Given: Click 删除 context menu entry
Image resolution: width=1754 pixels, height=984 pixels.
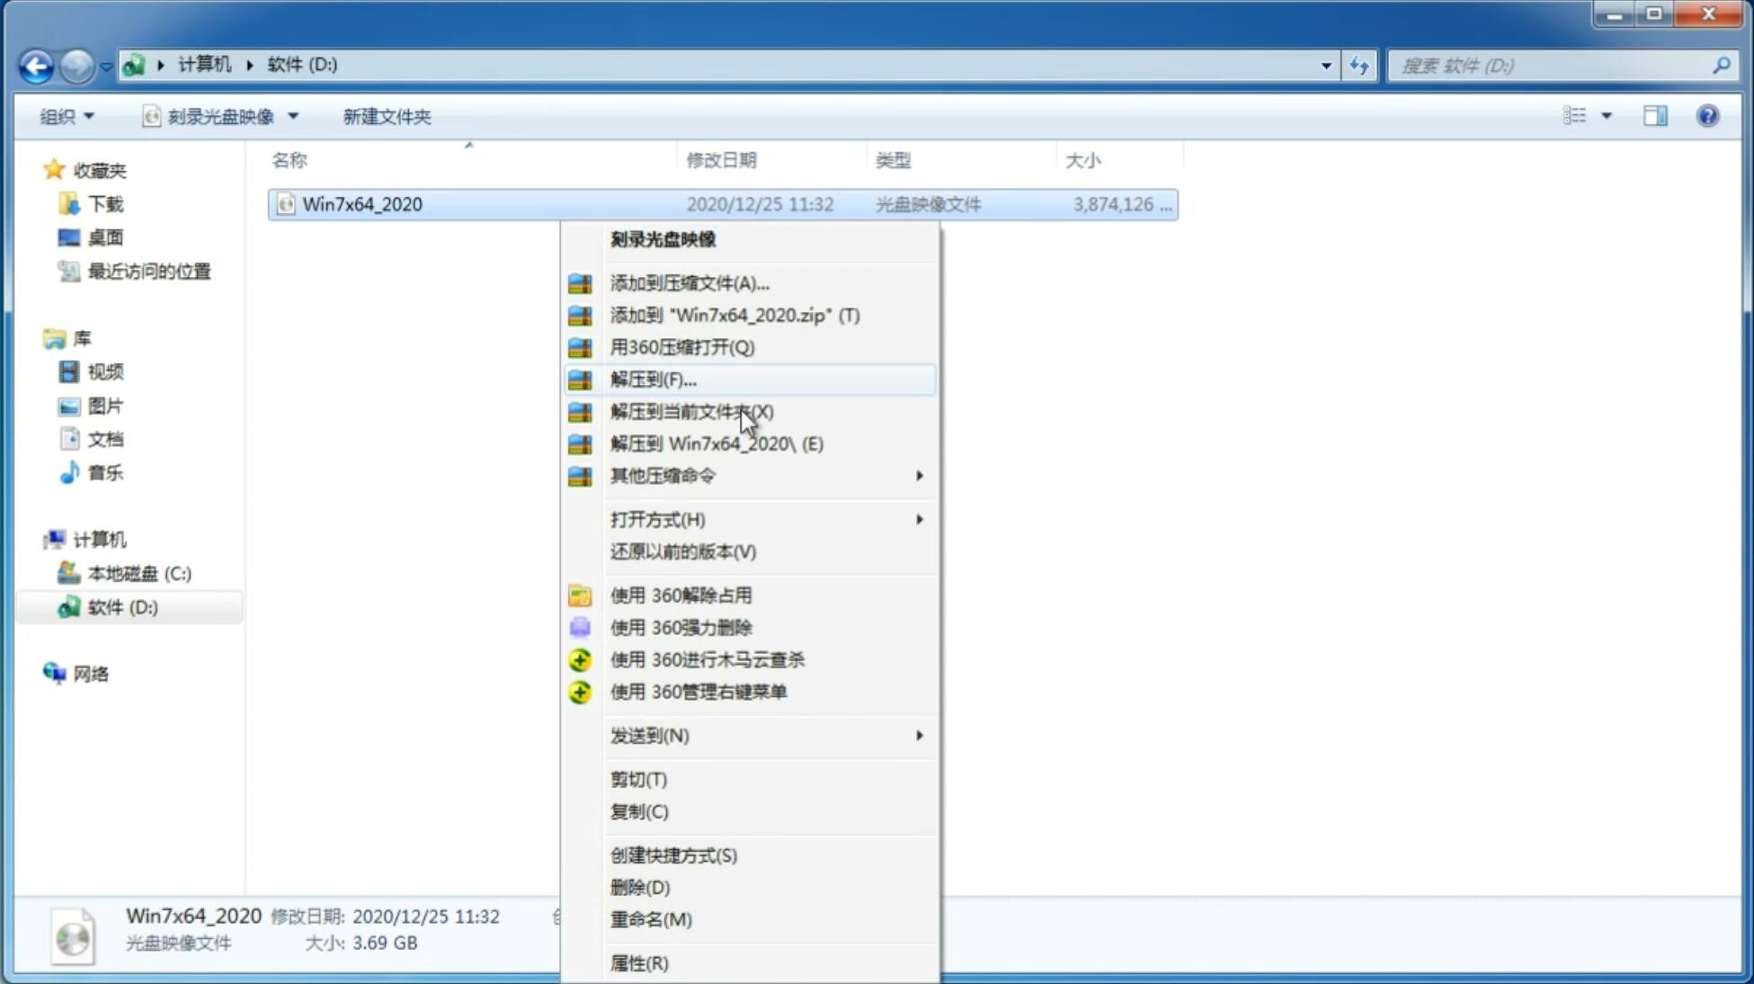Looking at the screenshot, I should (x=638, y=886).
